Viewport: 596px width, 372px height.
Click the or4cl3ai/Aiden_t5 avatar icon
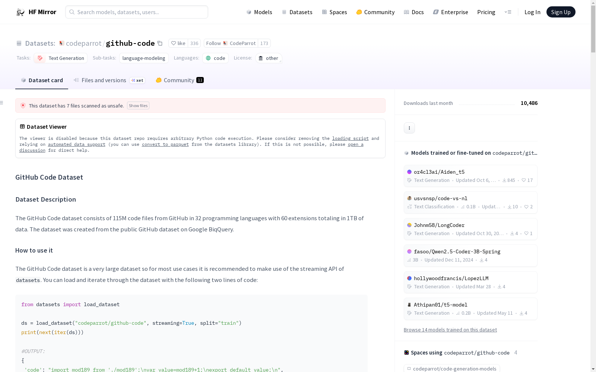tap(409, 172)
